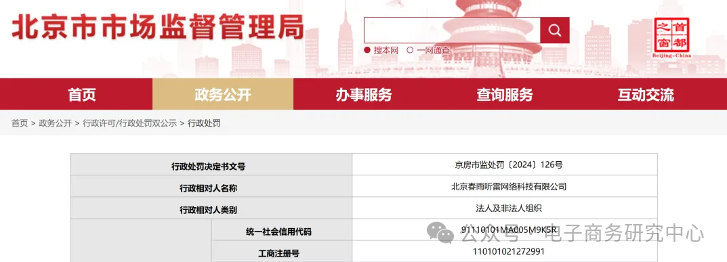Click credit code 91110101MA005M9K5R
Viewport: 727px width, 262px height.
click(x=509, y=230)
